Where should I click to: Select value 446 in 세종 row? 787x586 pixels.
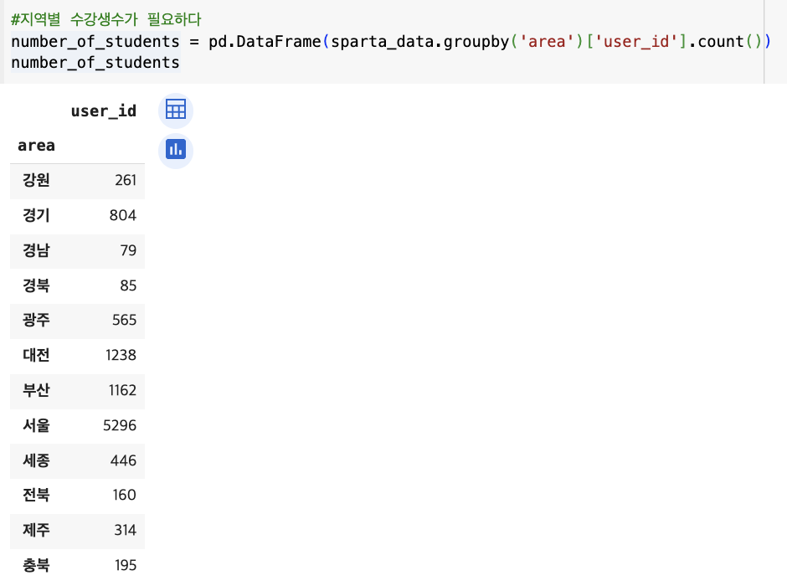click(123, 460)
